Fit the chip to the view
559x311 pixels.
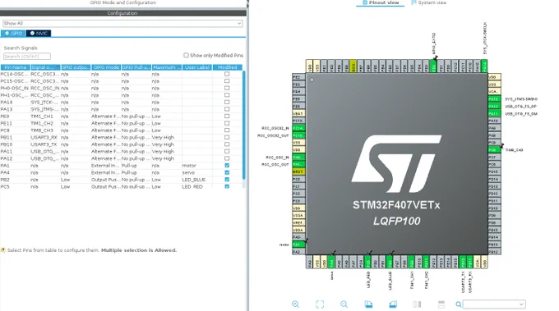tap(320, 304)
